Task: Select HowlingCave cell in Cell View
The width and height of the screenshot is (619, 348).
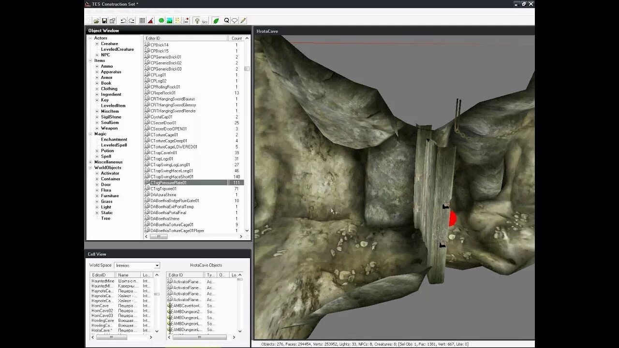Action: [x=103, y=320]
